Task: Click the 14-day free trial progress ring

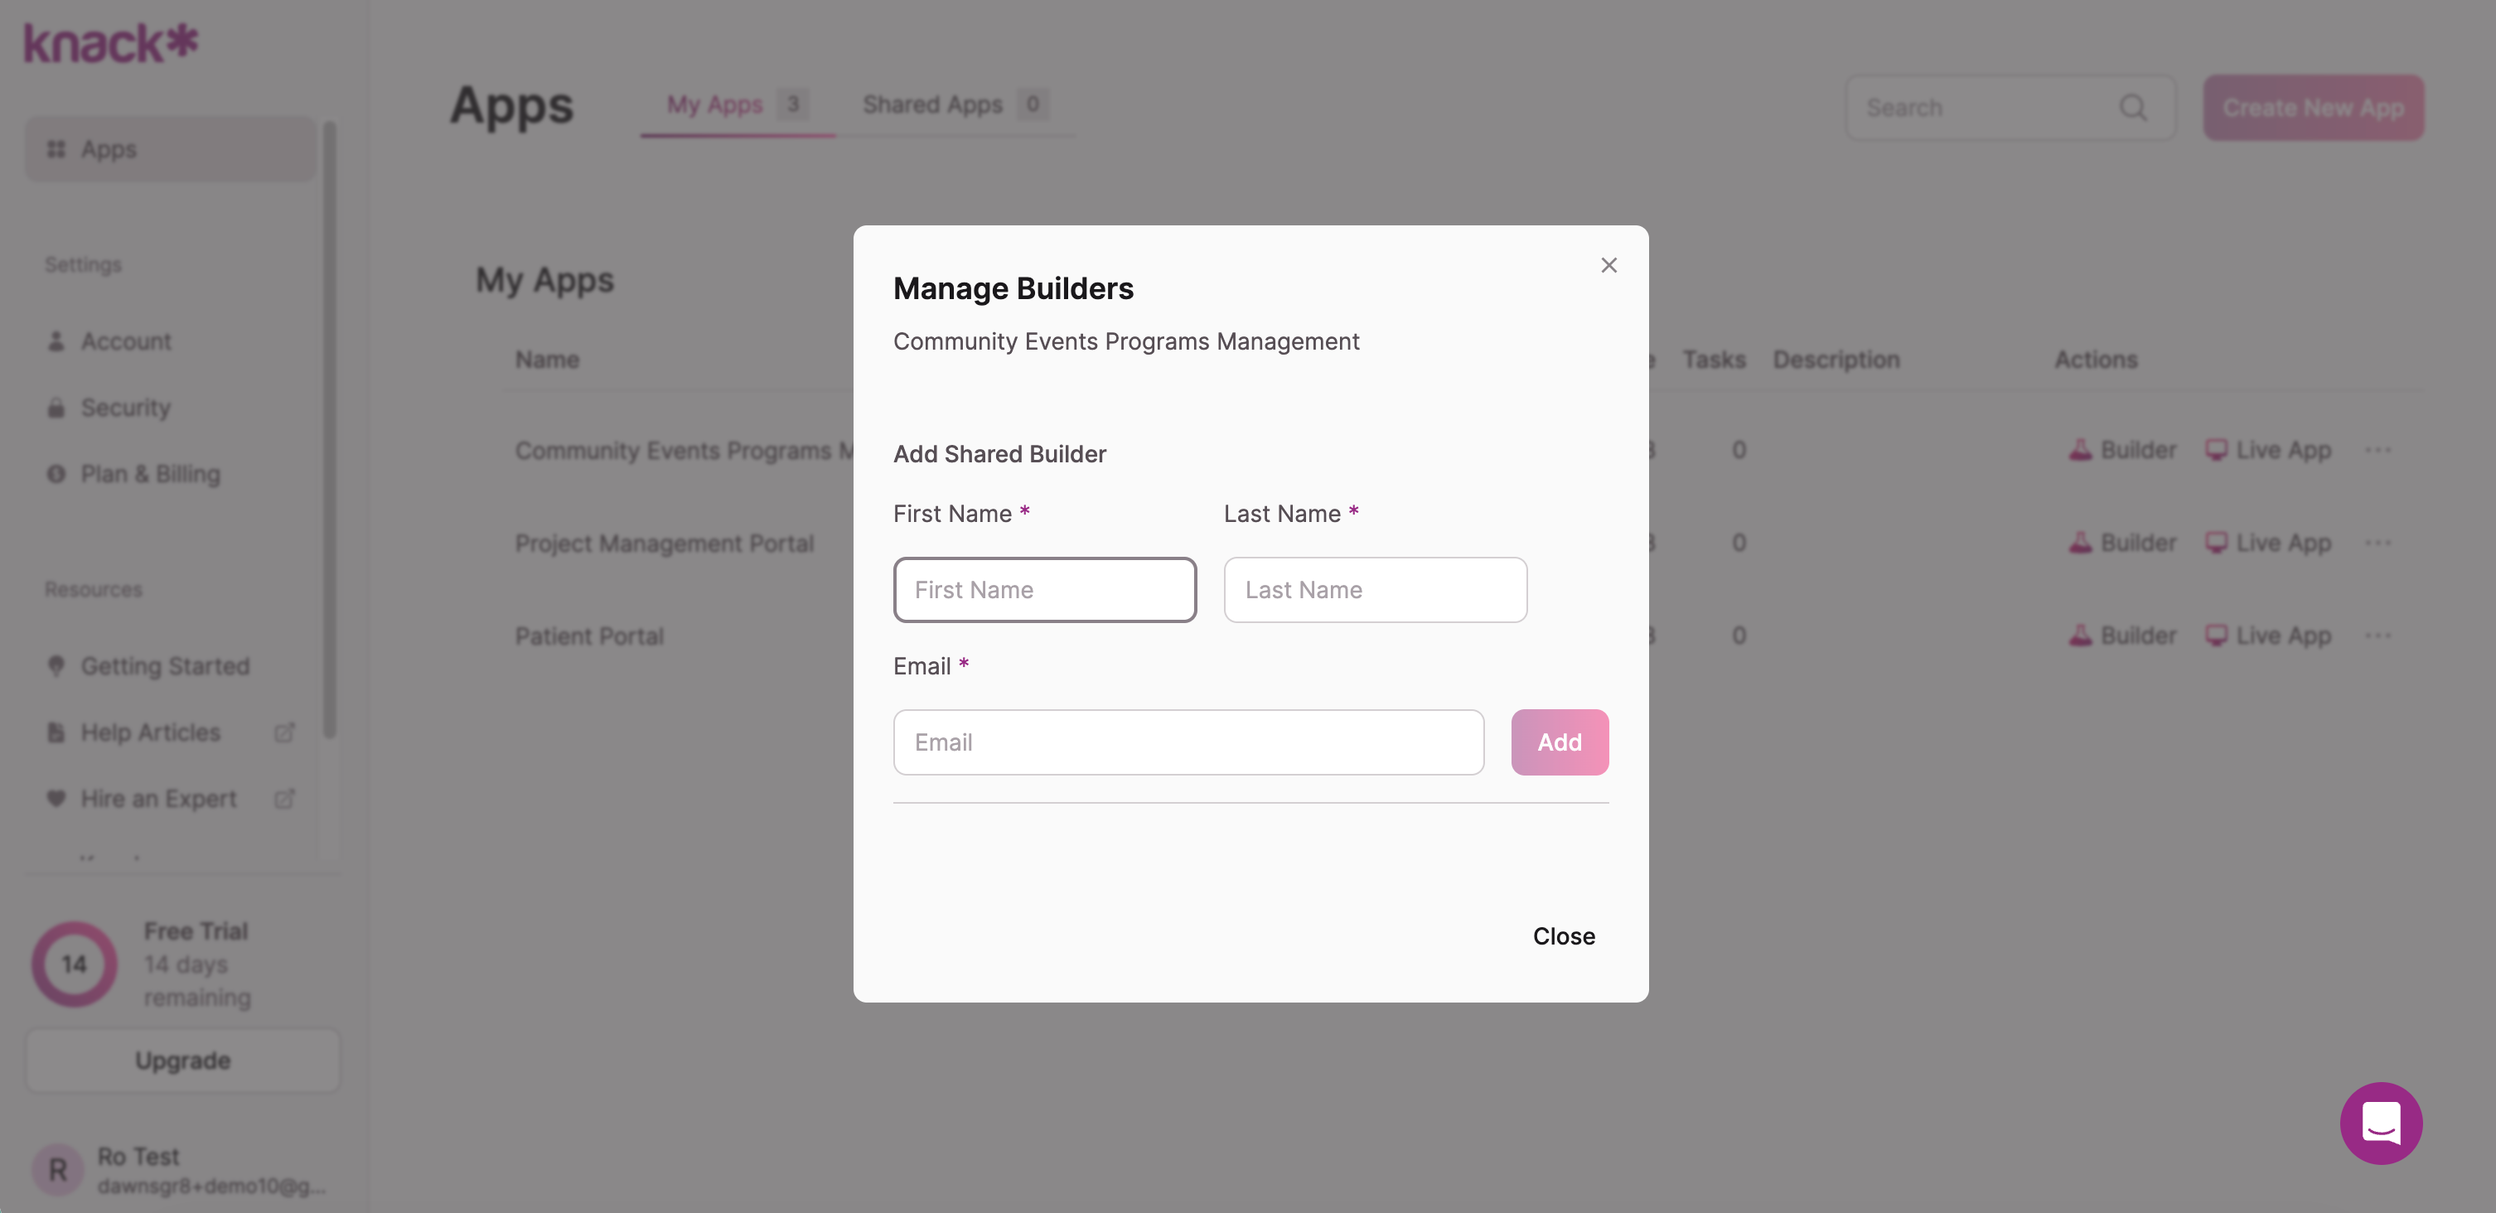Action: pos(74,964)
